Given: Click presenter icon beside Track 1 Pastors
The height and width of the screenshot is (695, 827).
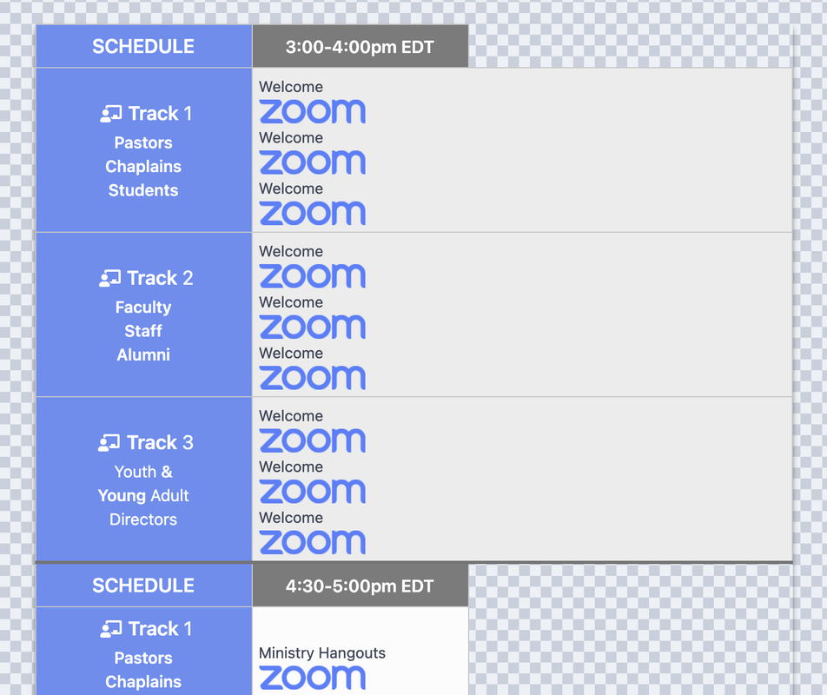Looking at the screenshot, I should click(111, 114).
